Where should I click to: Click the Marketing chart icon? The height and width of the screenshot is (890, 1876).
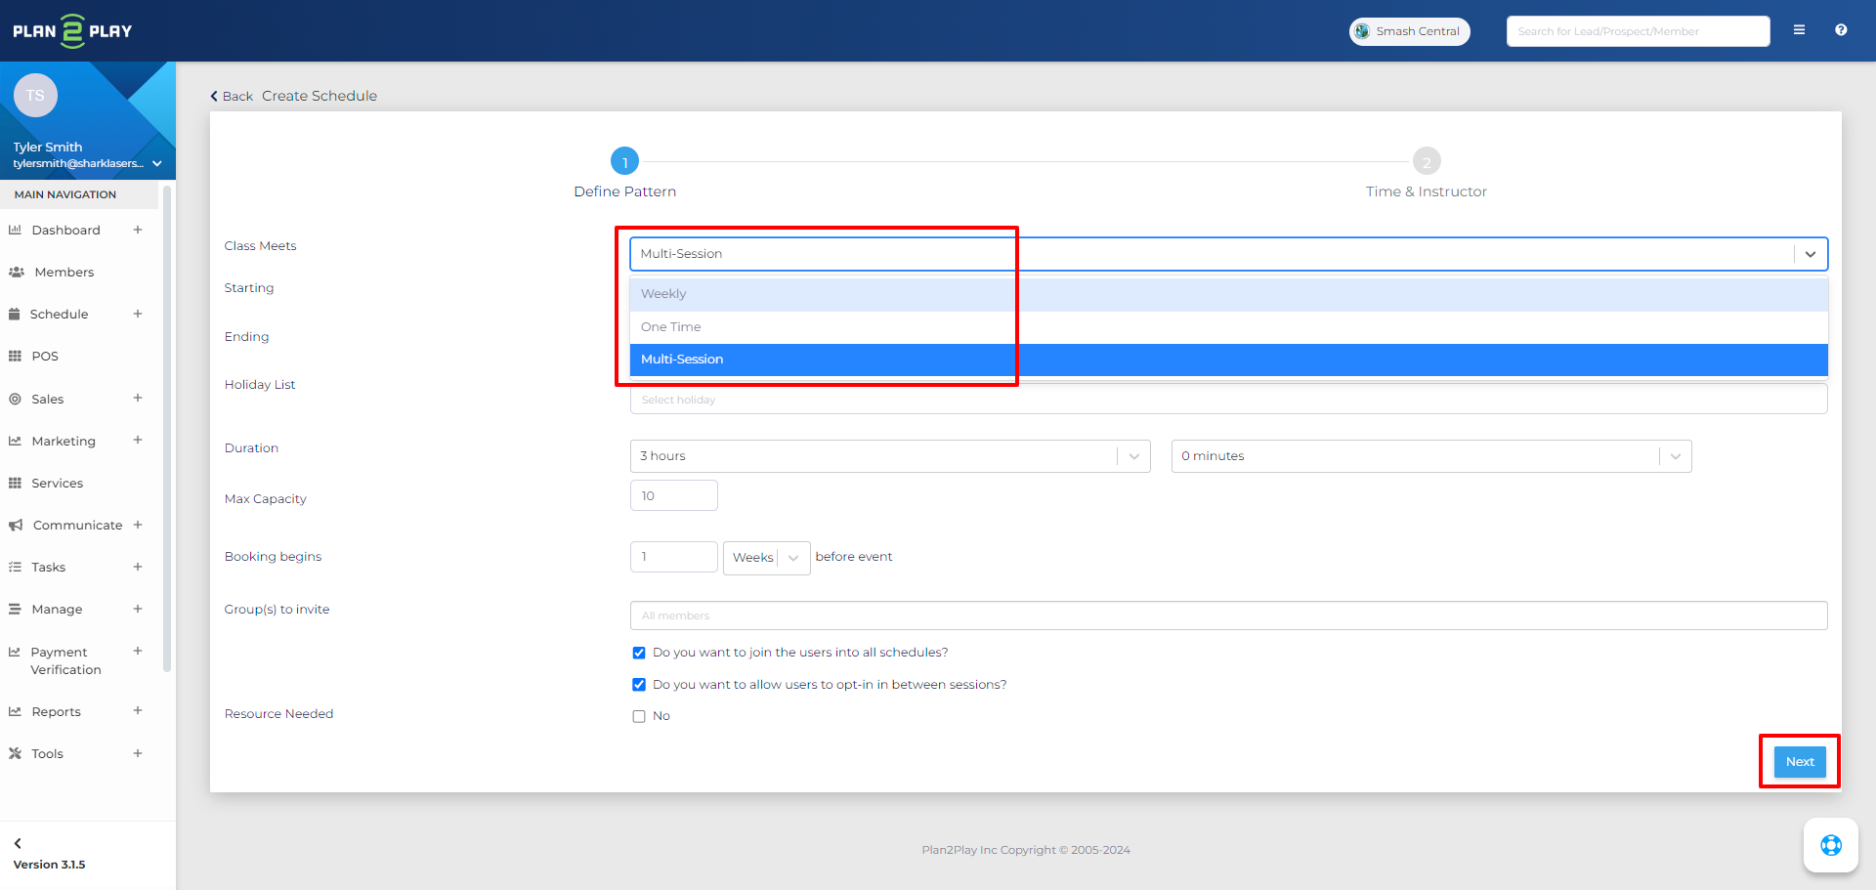coord(15,441)
